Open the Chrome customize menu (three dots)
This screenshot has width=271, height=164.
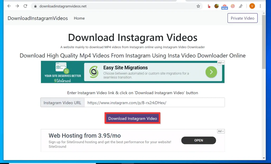click(x=261, y=6)
